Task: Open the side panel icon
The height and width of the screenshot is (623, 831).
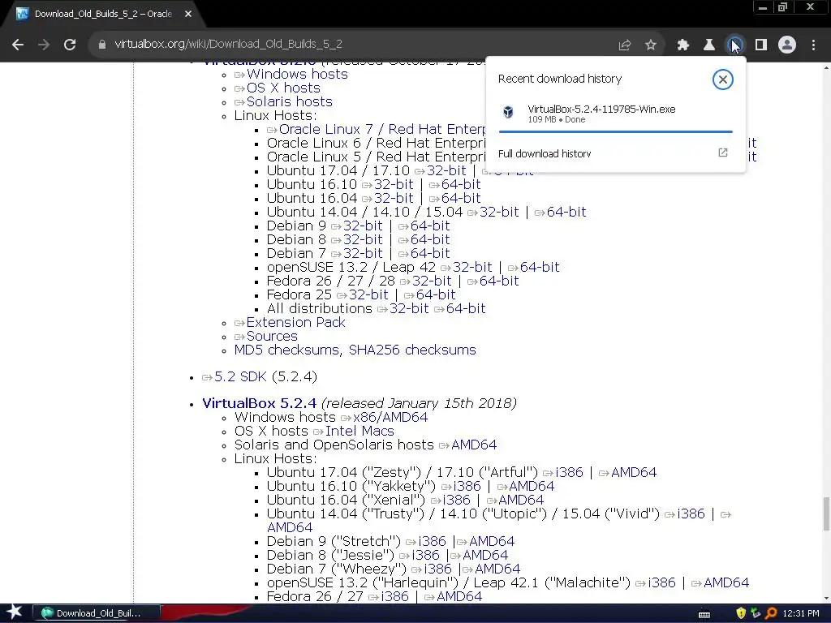Action: [x=761, y=45]
